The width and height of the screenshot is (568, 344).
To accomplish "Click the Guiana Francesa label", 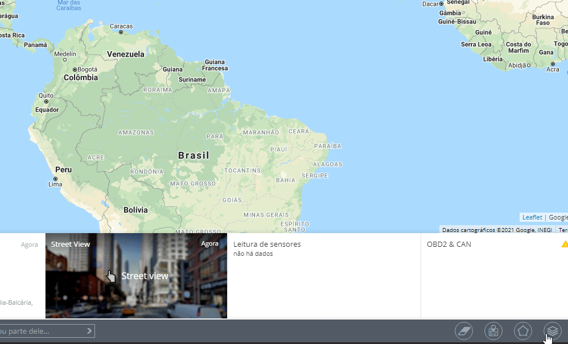I will 215,65.
